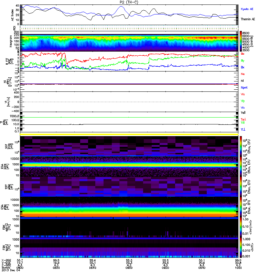
Task: Select the black Tell legend label
Action: pyautogui.click(x=243, y=113)
